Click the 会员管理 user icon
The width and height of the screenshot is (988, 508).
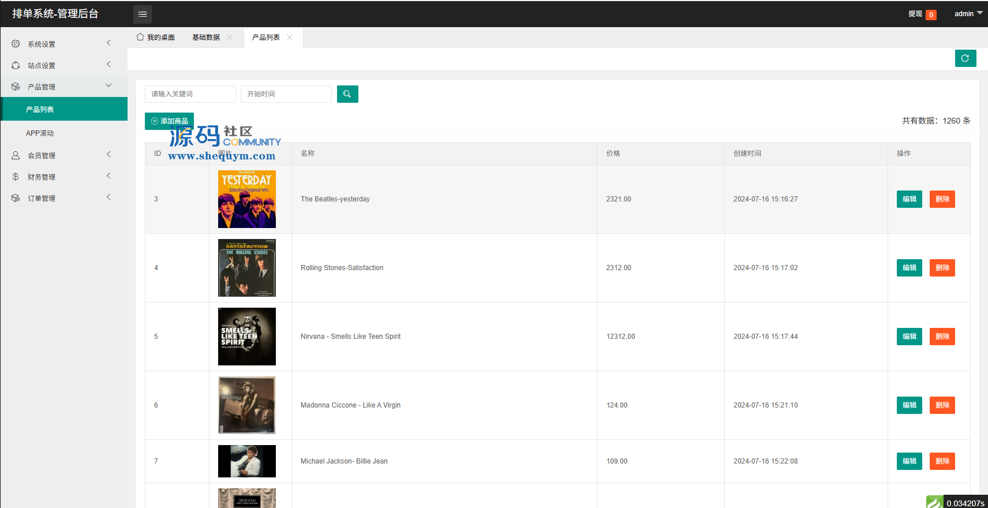click(16, 155)
